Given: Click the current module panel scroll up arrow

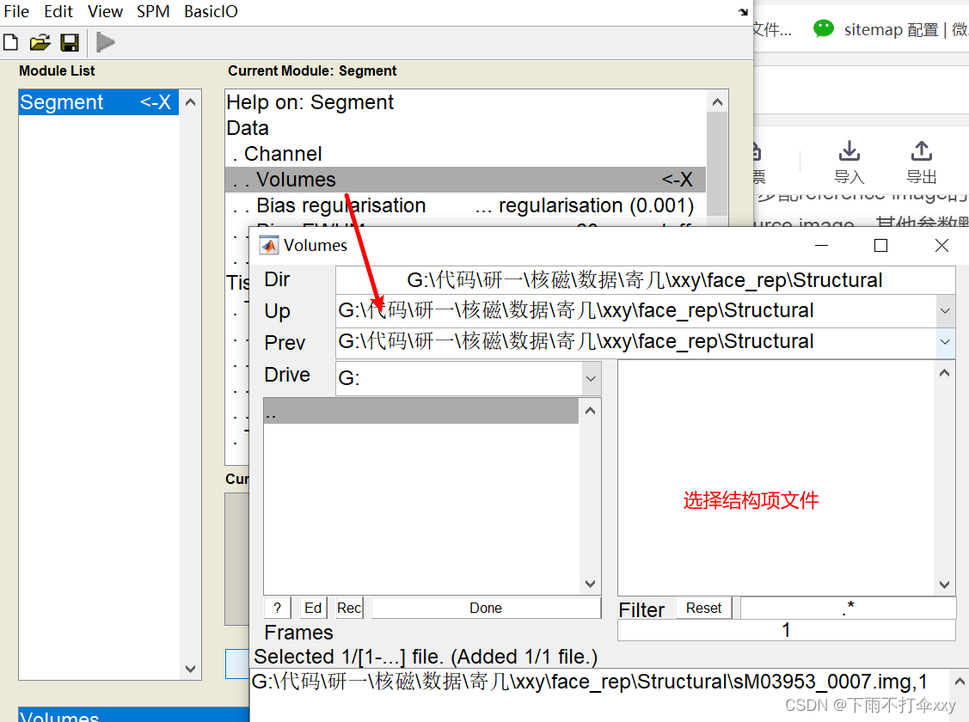Looking at the screenshot, I should (717, 102).
